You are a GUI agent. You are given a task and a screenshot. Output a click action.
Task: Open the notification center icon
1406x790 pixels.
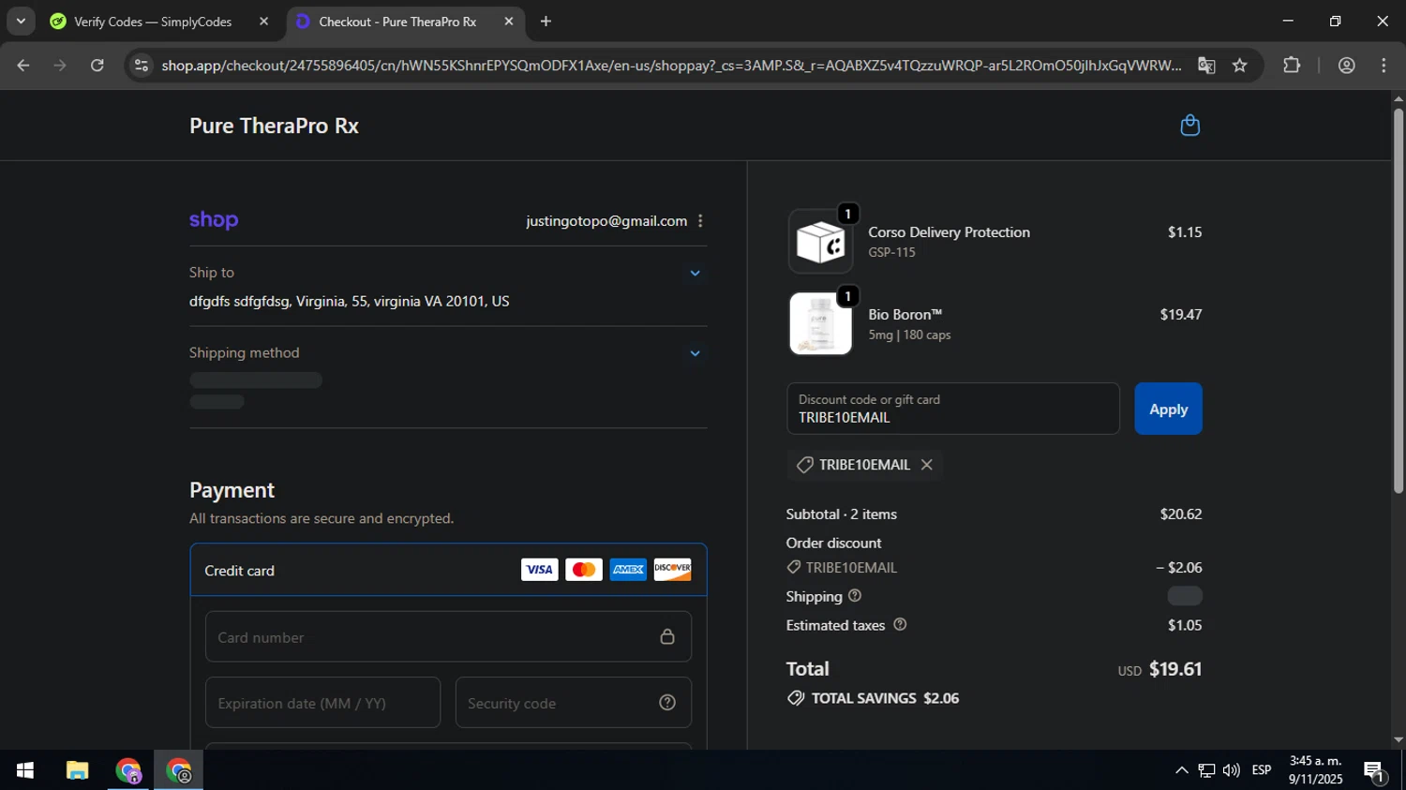pos(1375,771)
